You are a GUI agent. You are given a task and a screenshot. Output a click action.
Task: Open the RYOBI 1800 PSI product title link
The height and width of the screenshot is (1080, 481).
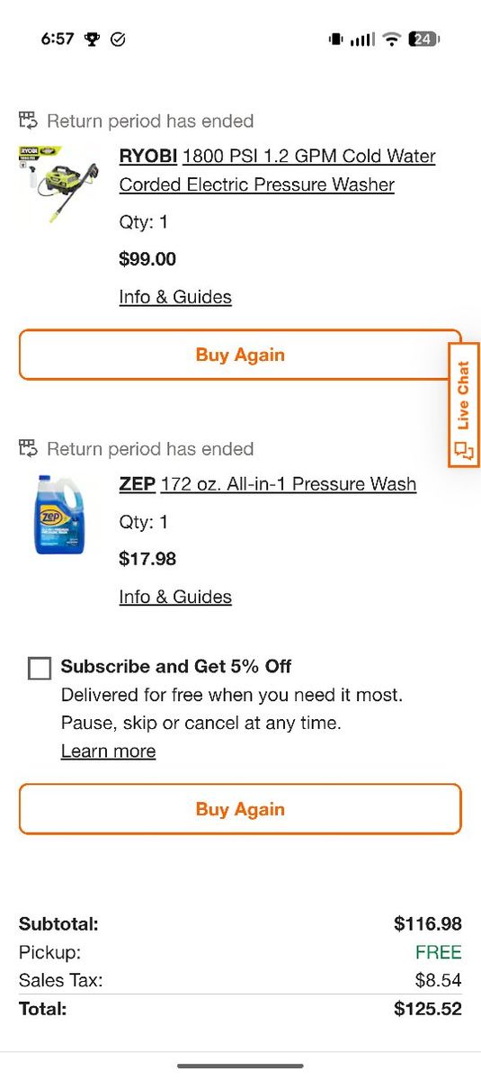(277, 170)
